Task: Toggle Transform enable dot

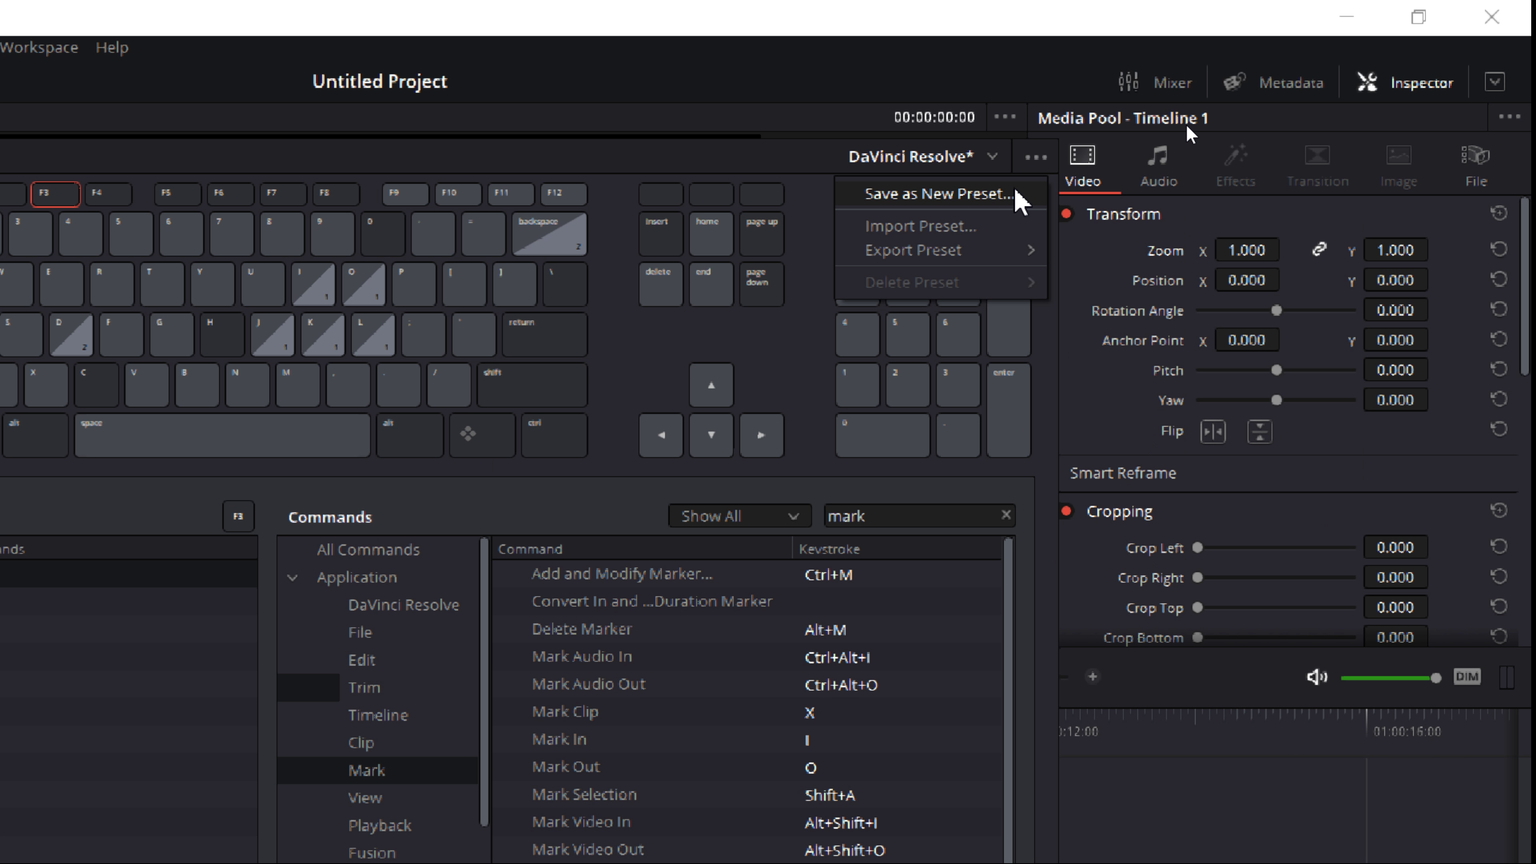Action: [1067, 214]
